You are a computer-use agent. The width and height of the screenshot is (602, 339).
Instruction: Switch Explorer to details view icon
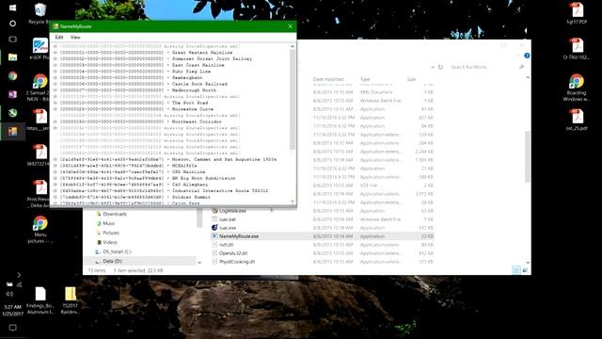[516, 270]
